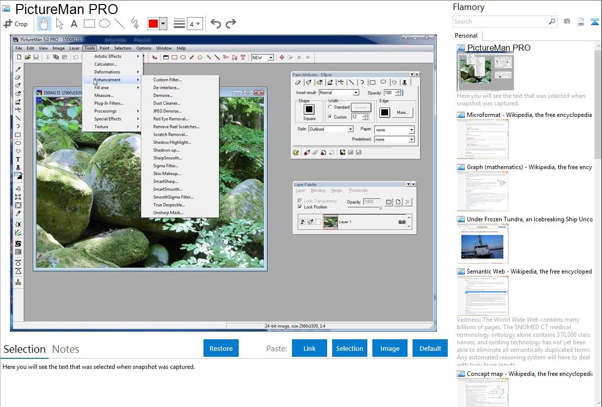Click the stamp icon in Paint Attributes
Screen dimensions: 602x407
(x=405, y=82)
